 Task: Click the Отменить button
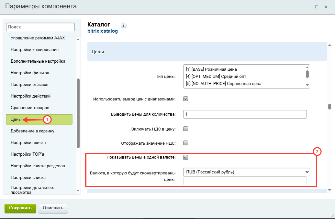53,208
